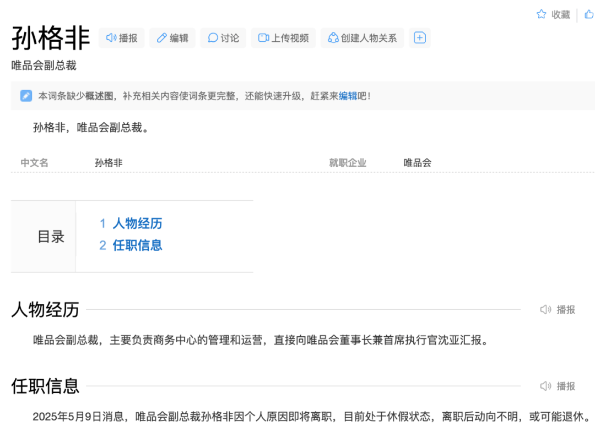Click the thumbs-up like icon
595x432 pixels.
click(589, 14)
